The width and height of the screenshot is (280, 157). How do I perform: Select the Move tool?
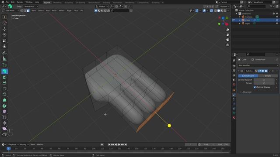pos(4,29)
